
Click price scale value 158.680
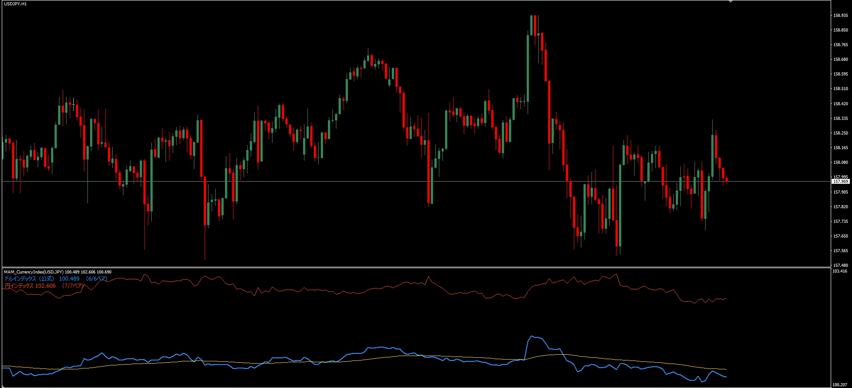point(841,59)
